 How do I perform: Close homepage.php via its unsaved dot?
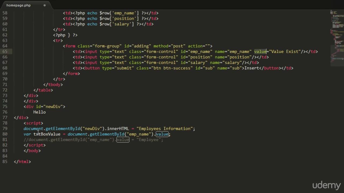[45, 5]
